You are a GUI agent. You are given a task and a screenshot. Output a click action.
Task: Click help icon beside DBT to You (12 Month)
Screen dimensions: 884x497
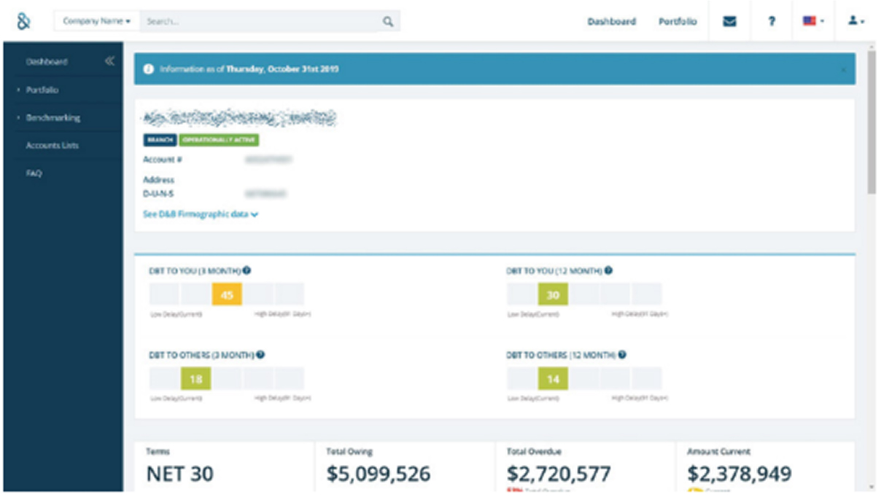coord(608,270)
